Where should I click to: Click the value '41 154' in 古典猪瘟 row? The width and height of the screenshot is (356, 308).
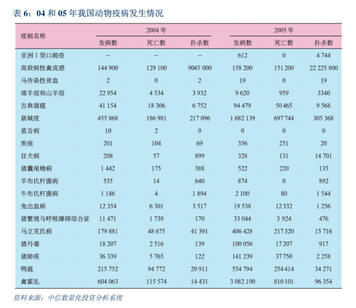[108, 105]
